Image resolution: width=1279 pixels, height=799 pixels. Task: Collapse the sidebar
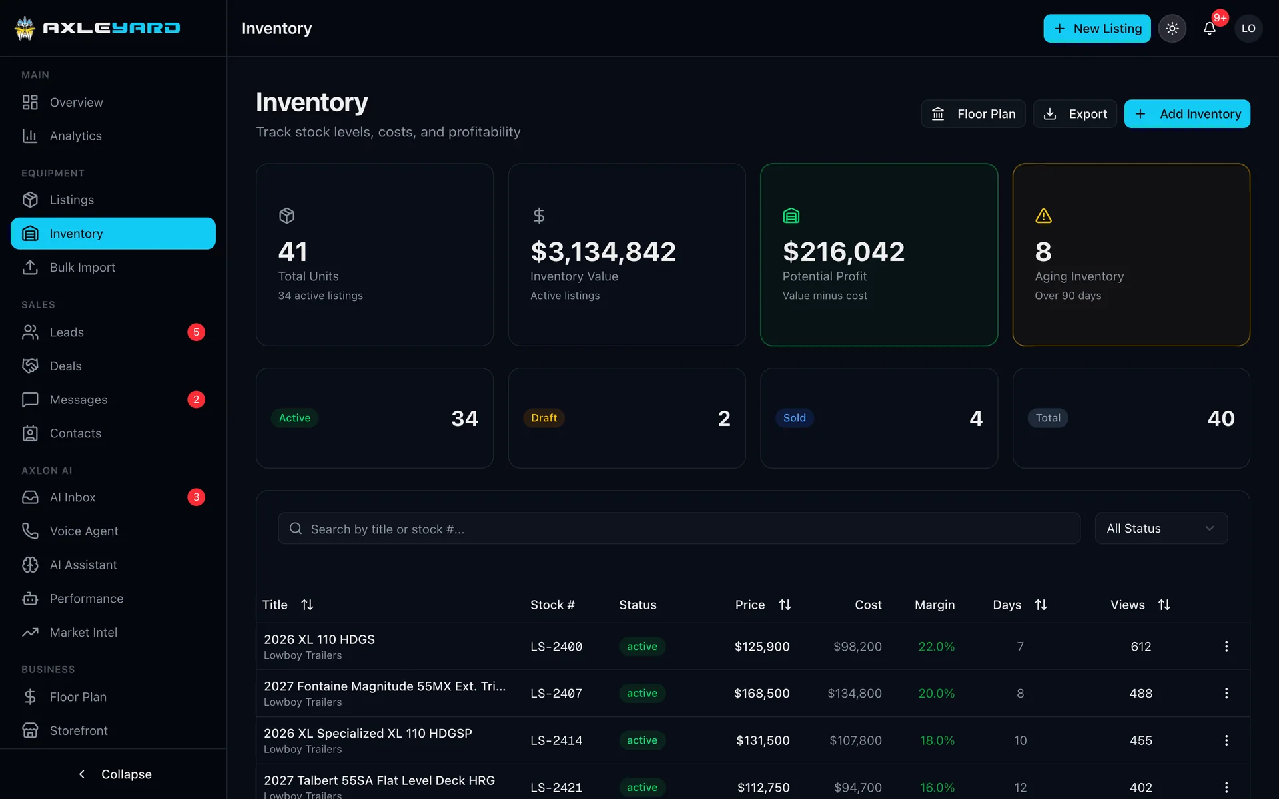113,774
